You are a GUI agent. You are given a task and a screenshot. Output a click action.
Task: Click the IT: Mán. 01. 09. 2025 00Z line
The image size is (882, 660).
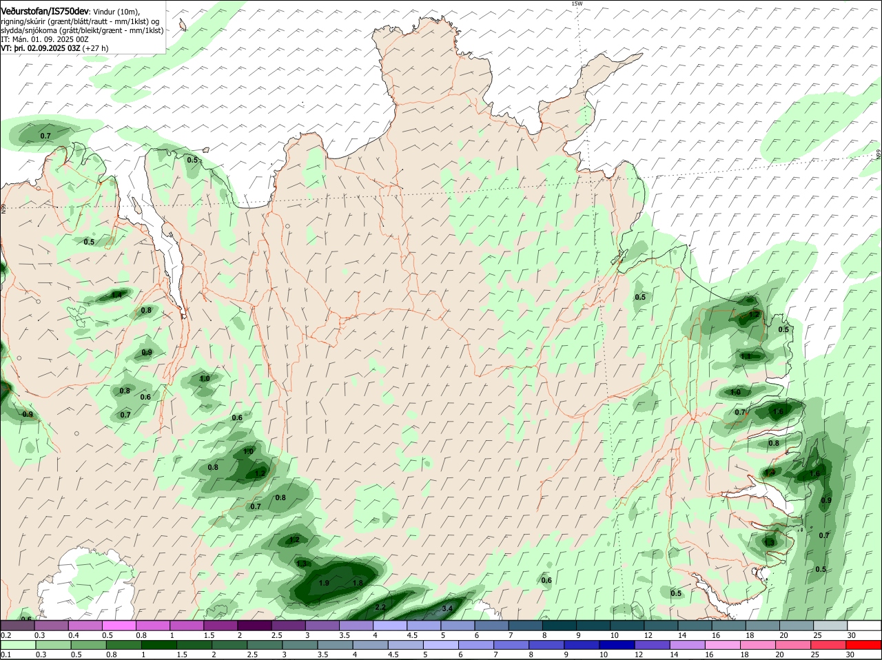coord(44,39)
